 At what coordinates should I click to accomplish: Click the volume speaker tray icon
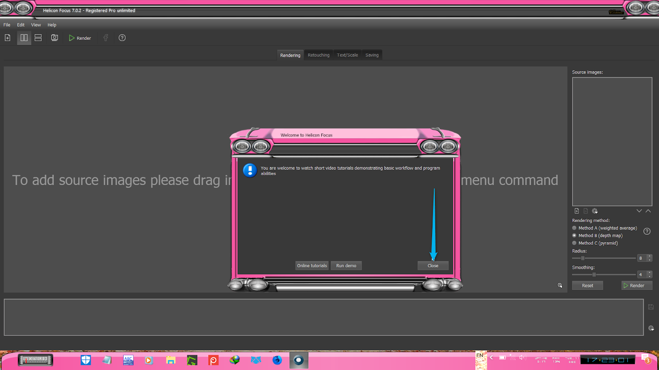pyautogui.click(x=523, y=357)
